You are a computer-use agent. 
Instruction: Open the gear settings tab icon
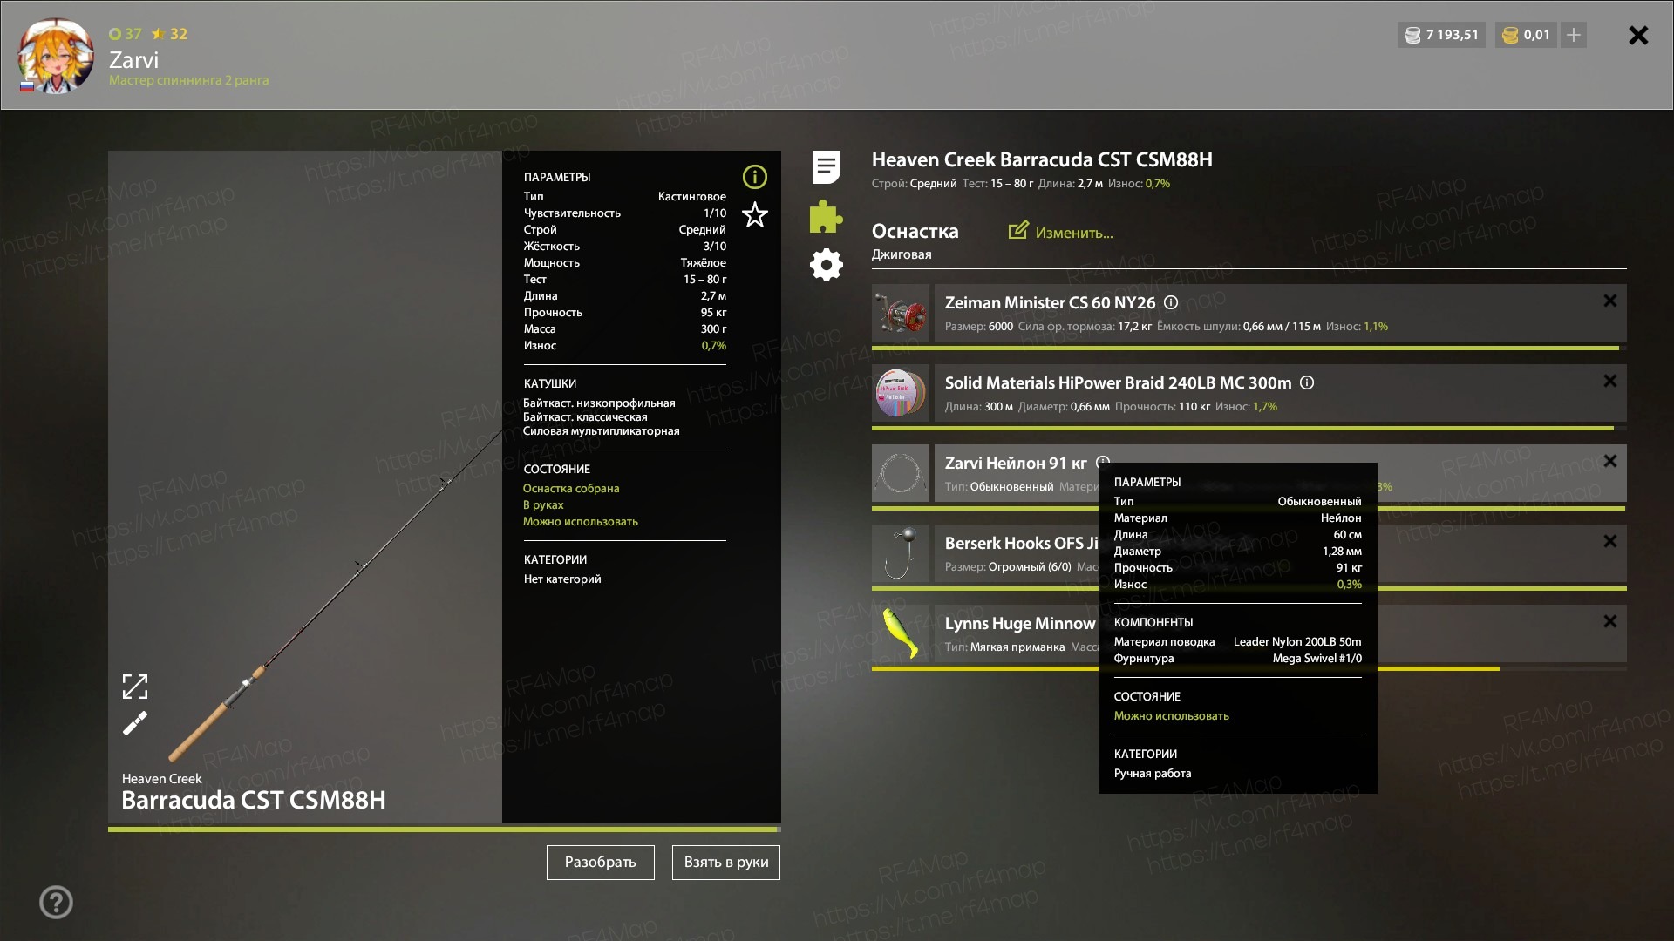point(826,265)
